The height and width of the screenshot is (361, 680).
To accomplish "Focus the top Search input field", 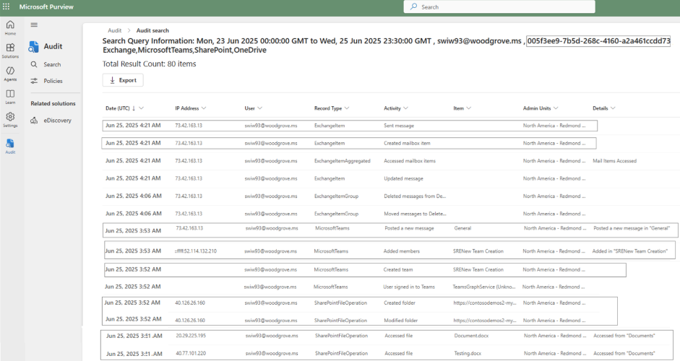I will click(x=499, y=6).
